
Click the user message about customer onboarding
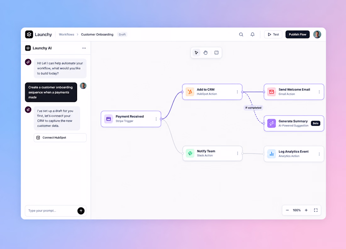pos(51,92)
